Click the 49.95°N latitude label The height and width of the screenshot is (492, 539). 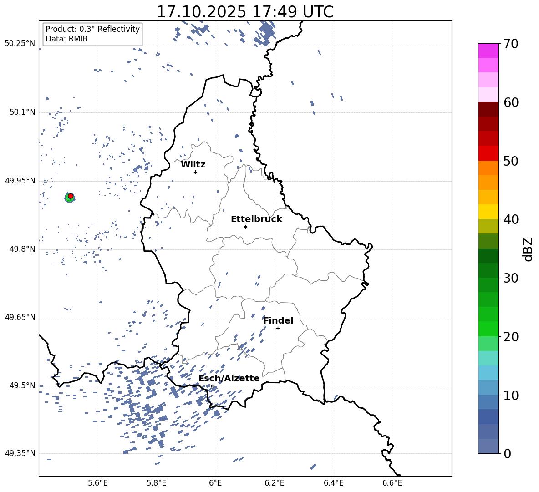click(20, 181)
